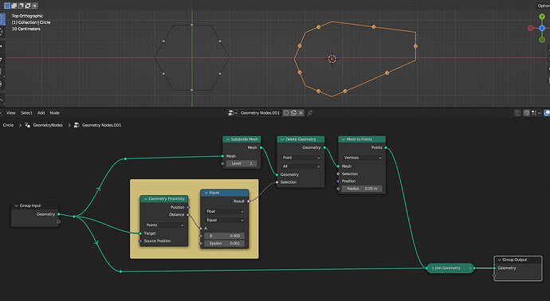550x301 pixels.
Task: Toggle the node editor overlay icon
Action: [x=547, y=113]
